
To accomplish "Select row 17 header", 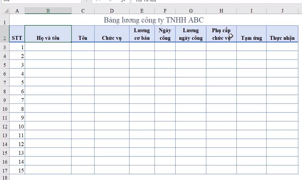I will click(x=5, y=170).
